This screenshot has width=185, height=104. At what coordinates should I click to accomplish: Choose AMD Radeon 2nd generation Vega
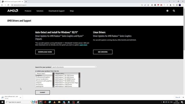[66, 83]
